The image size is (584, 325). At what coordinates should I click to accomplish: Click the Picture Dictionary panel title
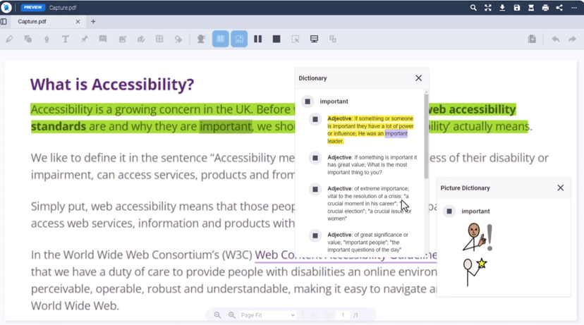[466, 188]
